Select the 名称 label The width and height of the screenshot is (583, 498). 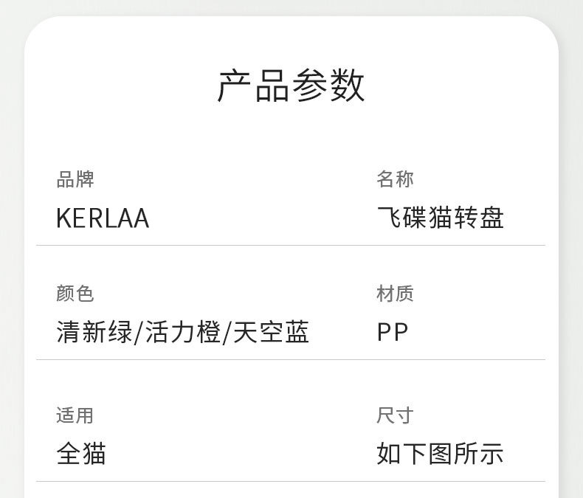pos(395,179)
